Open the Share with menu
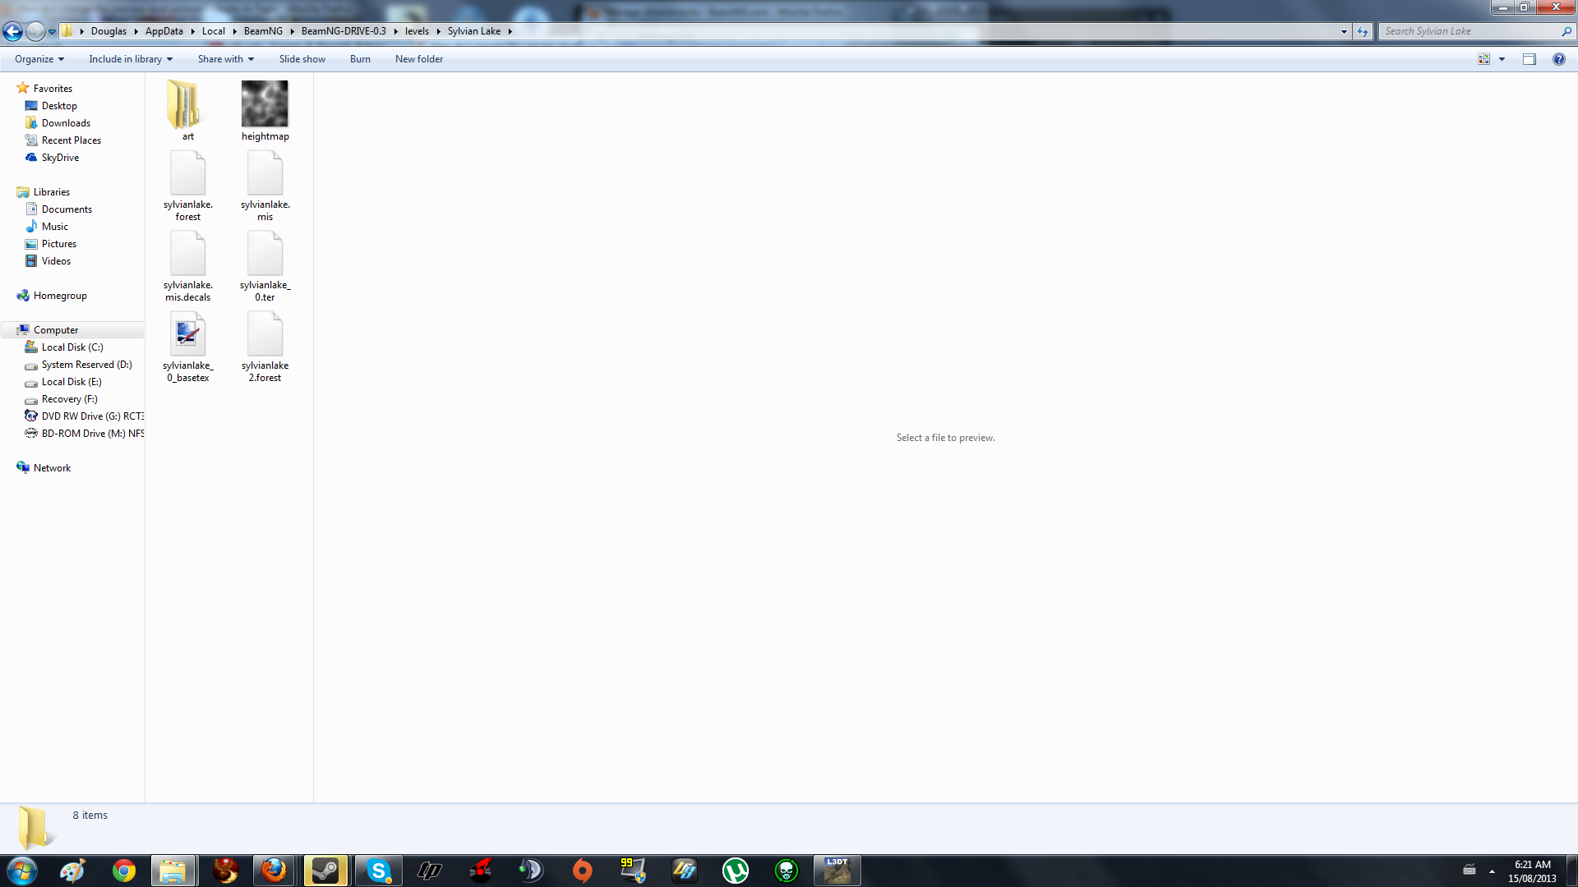 (x=226, y=59)
